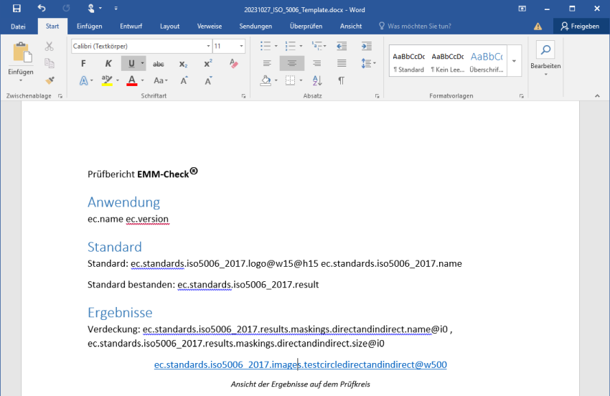
Task: Click the Anwendung heading text
Action: [x=123, y=202]
